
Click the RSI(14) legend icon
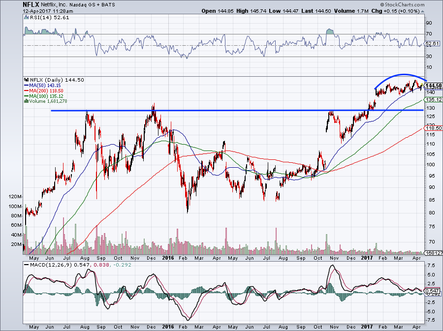[x=26, y=18]
